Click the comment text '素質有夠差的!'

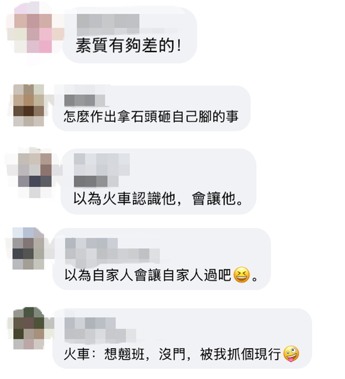[x=129, y=45]
